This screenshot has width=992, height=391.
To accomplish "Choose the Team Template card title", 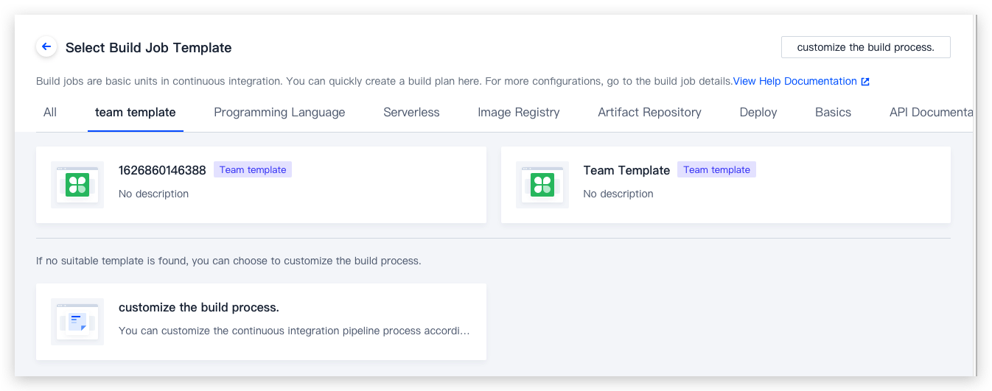I will click(x=626, y=170).
